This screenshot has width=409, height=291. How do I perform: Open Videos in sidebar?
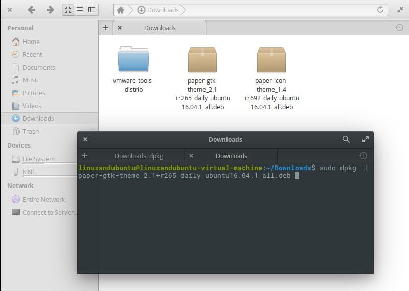tap(50, 106)
